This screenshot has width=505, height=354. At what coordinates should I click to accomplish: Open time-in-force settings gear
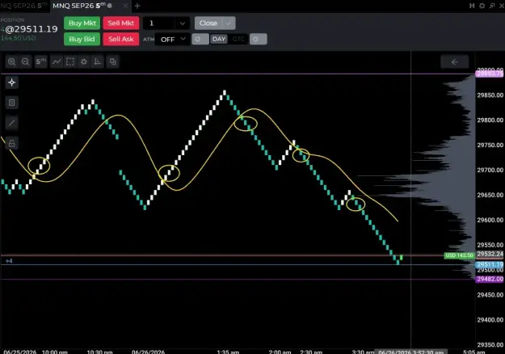pyautogui.click(x=258, y=40)
